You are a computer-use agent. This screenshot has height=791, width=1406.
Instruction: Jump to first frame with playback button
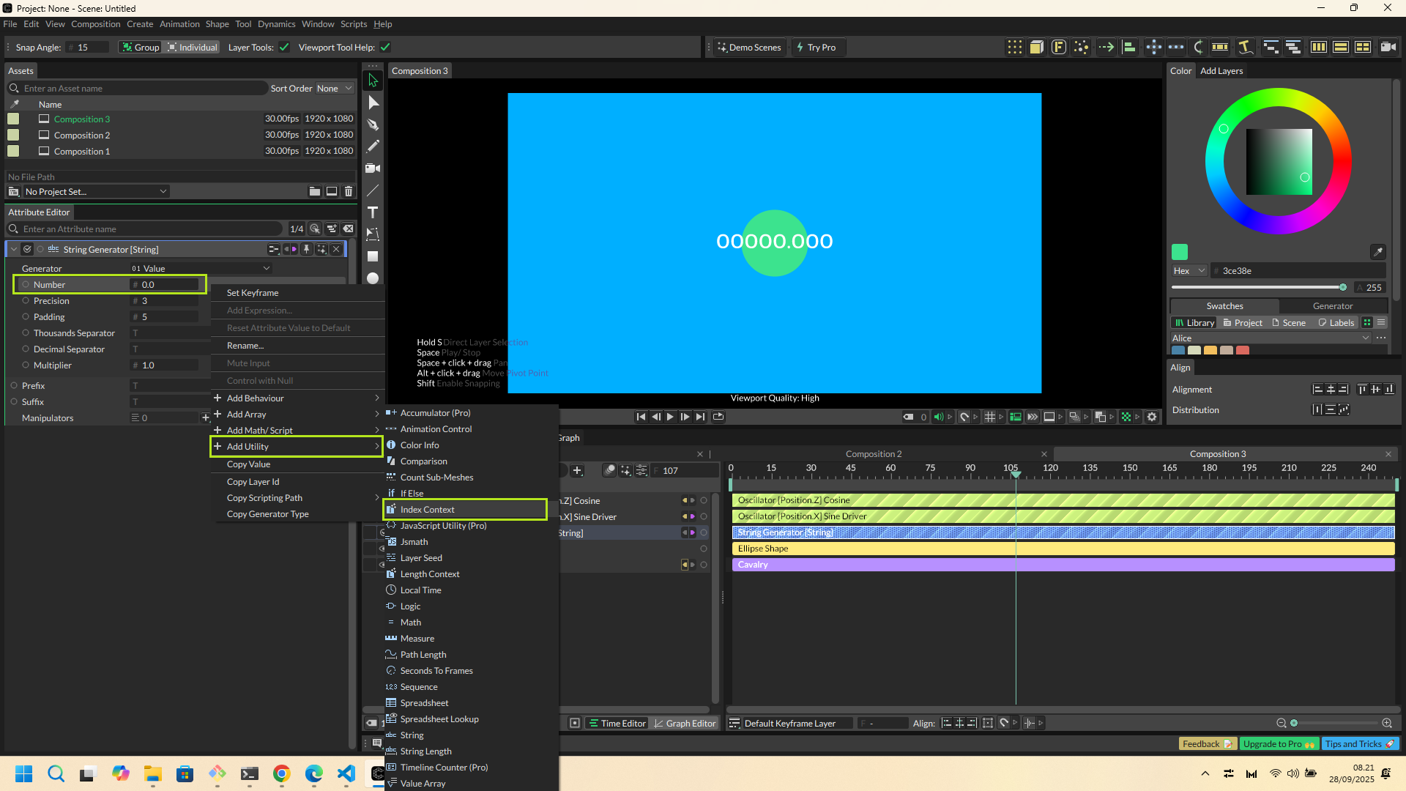pyautogui.click(x=641, y=417)
